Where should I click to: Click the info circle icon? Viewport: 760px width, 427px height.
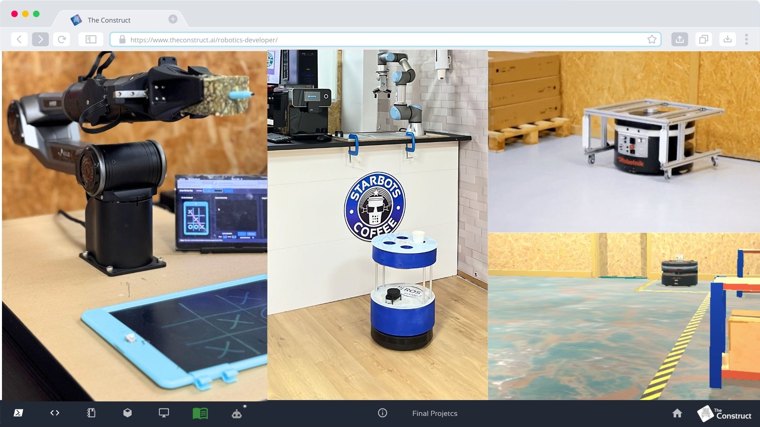[x=382, y=413]
